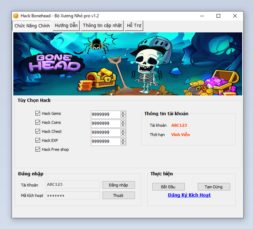Click the Bonehead skeleton banner image
The height and width of the screenshot is (229, 253).
[x=127, y=64]
